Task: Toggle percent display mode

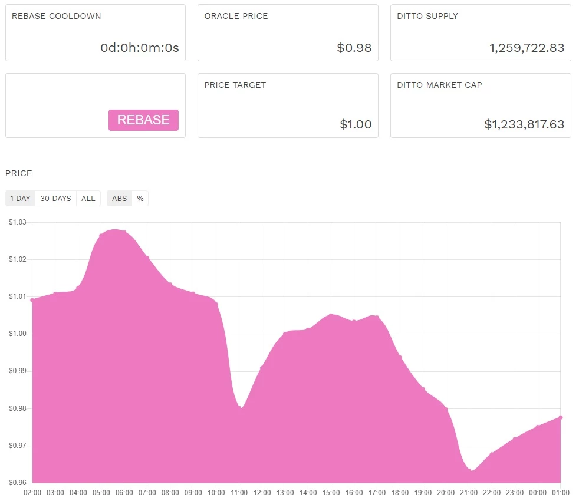Action: tap(140, 198)
